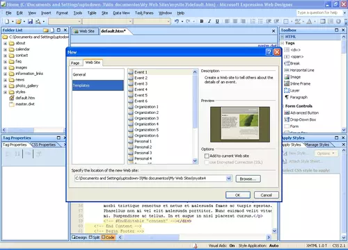Switch to Split view
348x250 pixels.
click(x=94, y=237)
